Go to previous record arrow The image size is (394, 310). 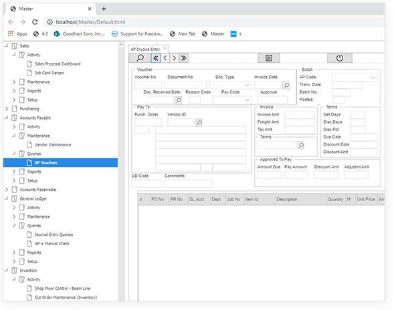click(x=165, y=58)
